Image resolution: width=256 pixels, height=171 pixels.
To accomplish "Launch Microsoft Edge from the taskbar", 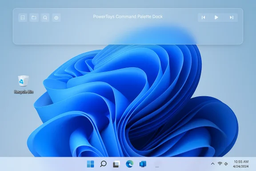I will click(x=130, y=164).
